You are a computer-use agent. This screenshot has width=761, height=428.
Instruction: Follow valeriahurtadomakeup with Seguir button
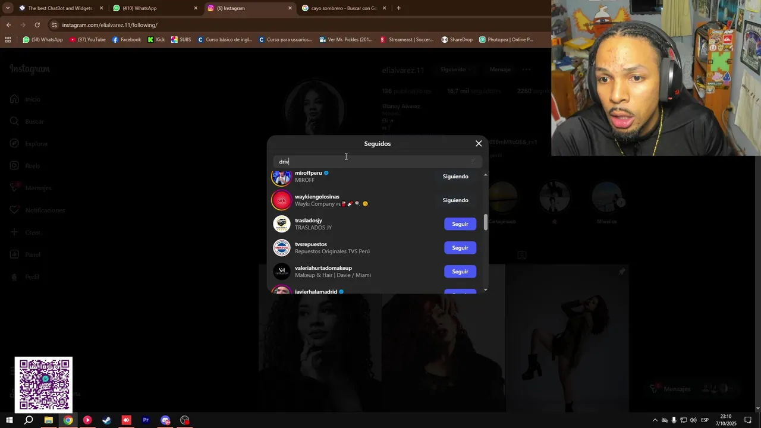[x=460, y=272]
